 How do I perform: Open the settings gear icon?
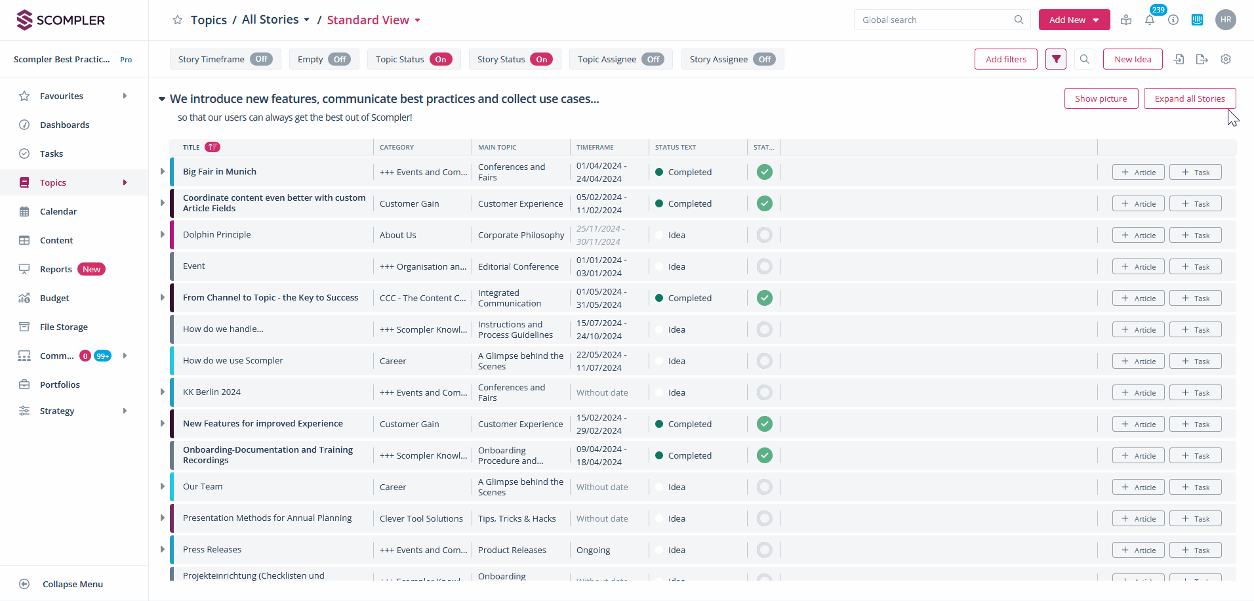1226,59
